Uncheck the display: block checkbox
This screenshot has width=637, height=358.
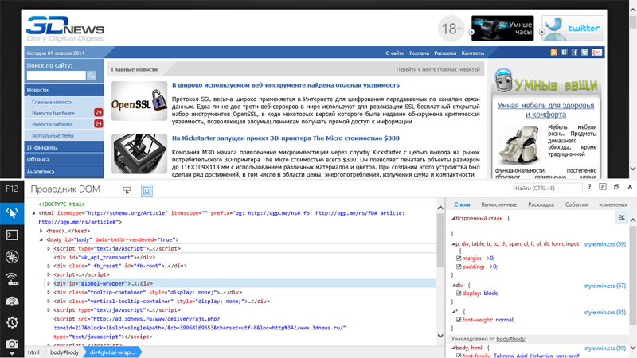[459, 293]
